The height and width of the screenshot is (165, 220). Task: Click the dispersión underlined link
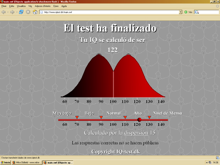coord(136,133)
